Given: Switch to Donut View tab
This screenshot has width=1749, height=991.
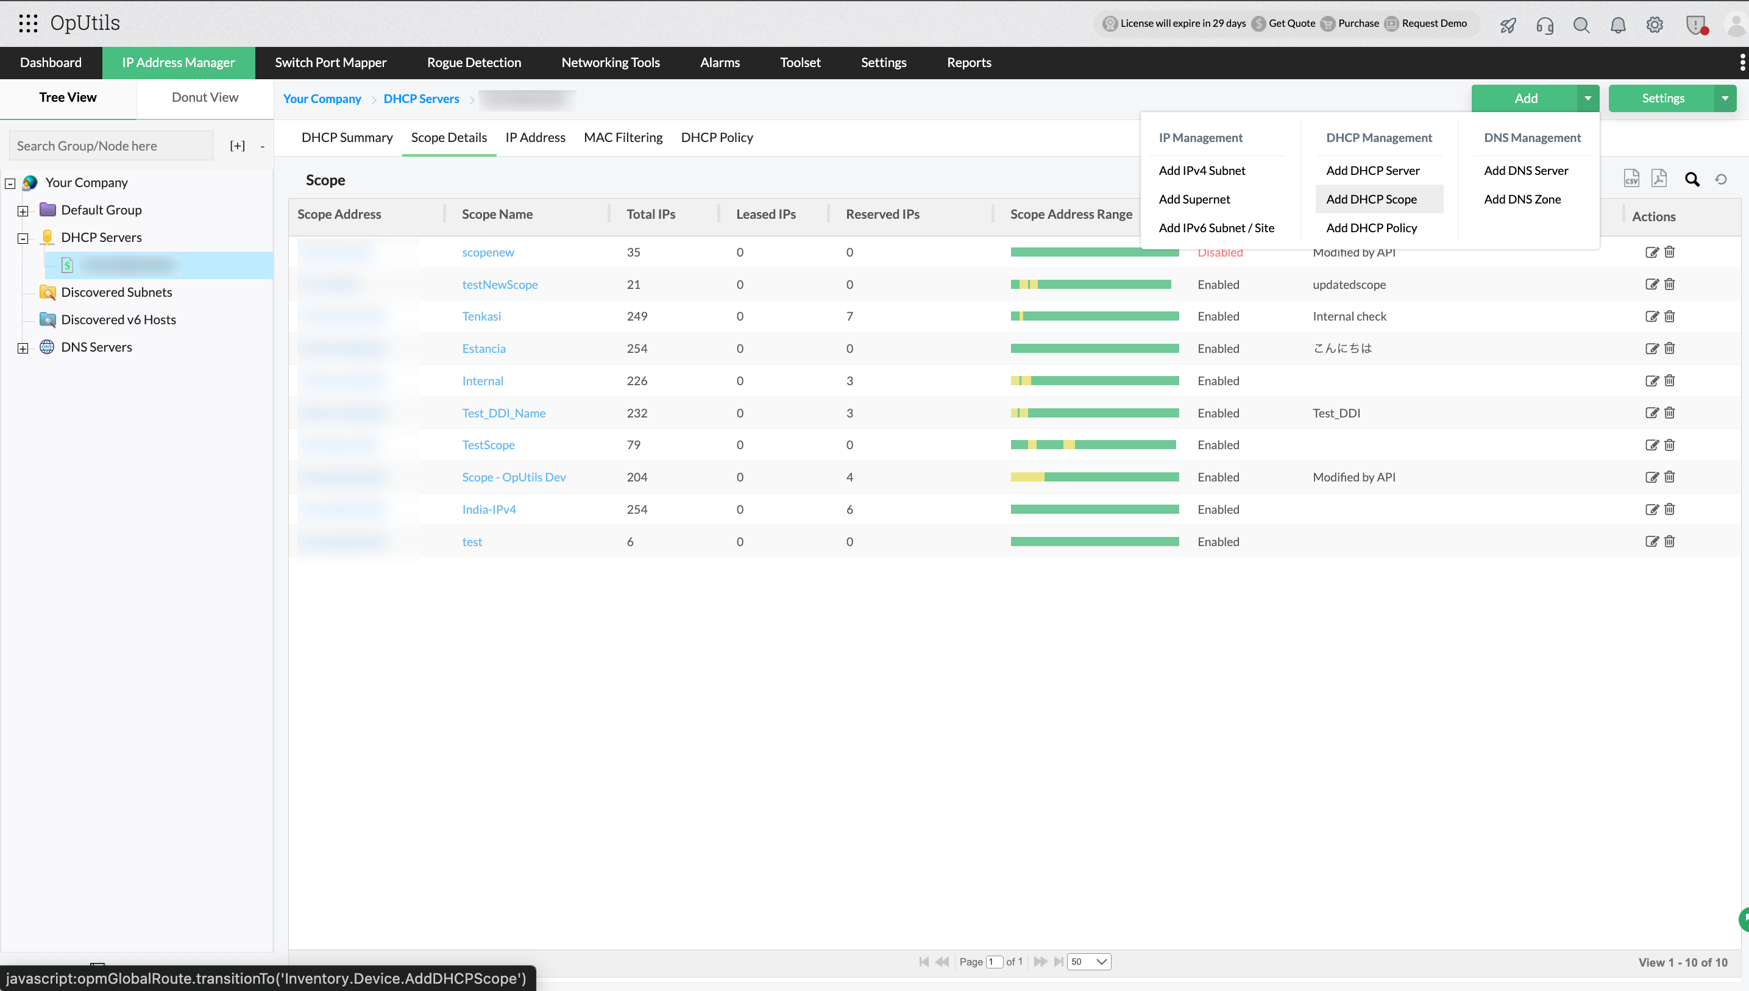Looking at the screenshot, I should click(205, 98).
